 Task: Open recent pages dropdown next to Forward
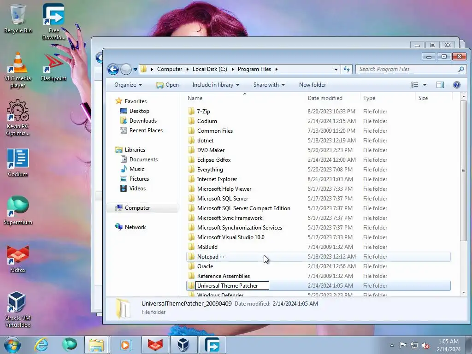135,69
